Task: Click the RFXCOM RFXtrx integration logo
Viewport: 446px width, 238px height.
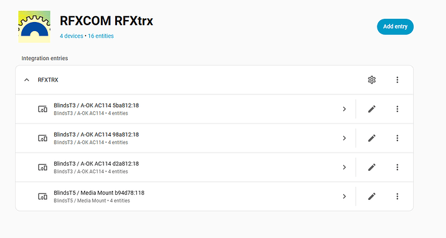Action: [34, 27]
